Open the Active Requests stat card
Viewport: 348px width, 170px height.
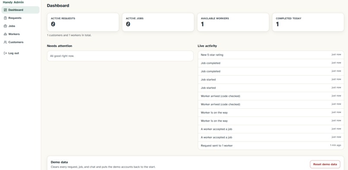(x=83, y=22)
